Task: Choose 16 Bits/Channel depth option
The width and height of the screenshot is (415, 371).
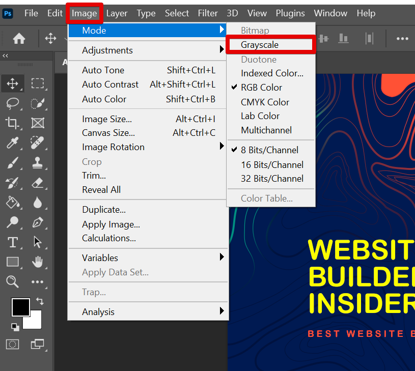Action: pos(272,164)
